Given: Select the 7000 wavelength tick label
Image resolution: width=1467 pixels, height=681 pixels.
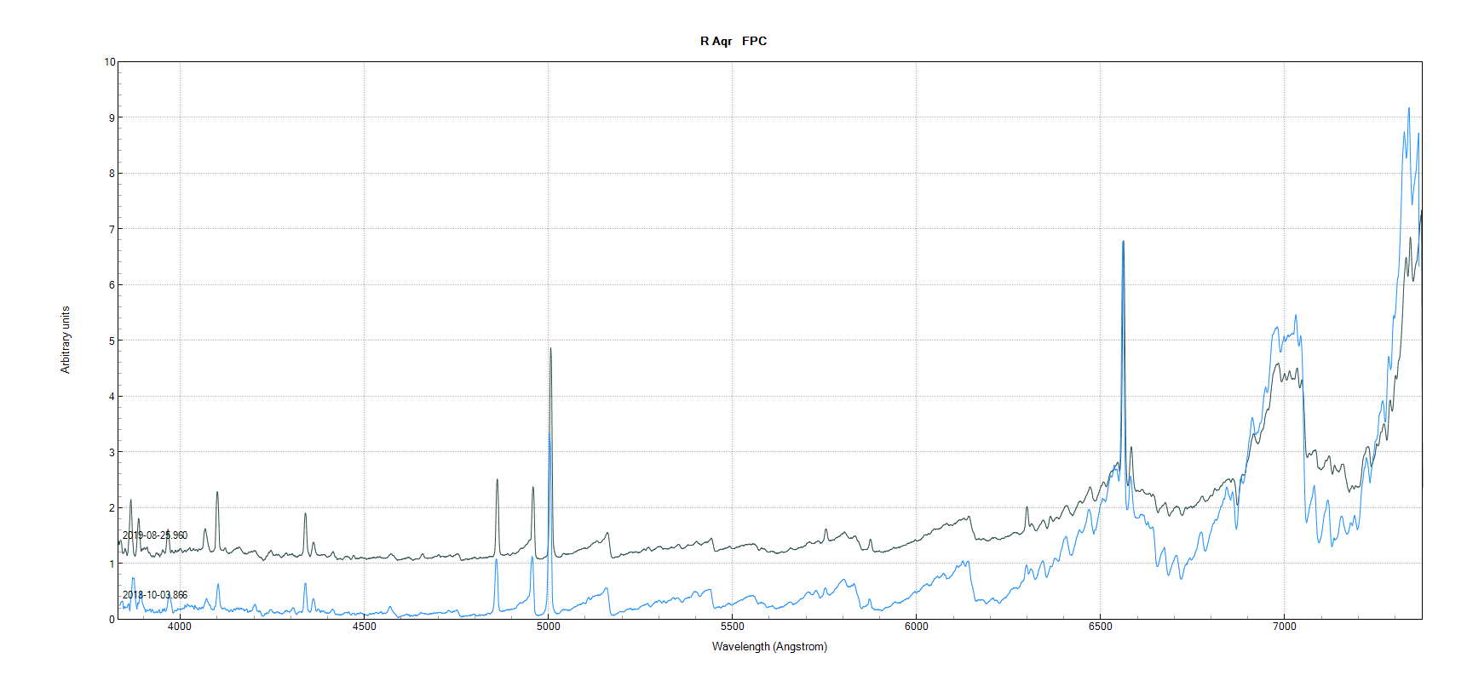Looking at the screenshot, I should coord(1284,627).
